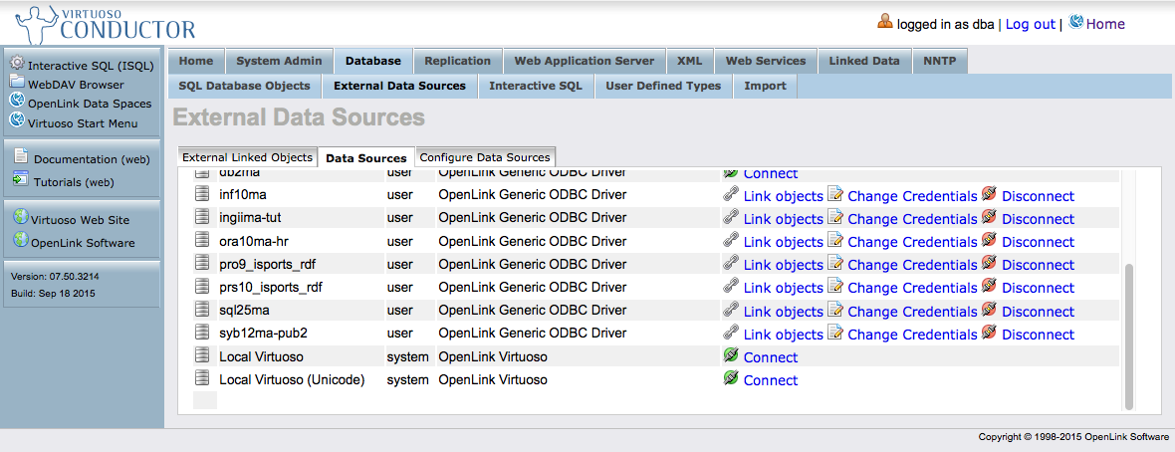Screen dimensions: 1175x452
Task: Click the Virtuoso Web Site globe icon
Action: tap(20, 219)
